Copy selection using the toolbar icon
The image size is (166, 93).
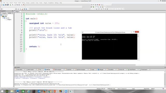pos(17,5)
